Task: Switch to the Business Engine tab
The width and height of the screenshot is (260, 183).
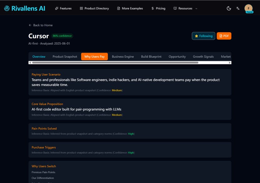Action: click(x=123, y=56)
